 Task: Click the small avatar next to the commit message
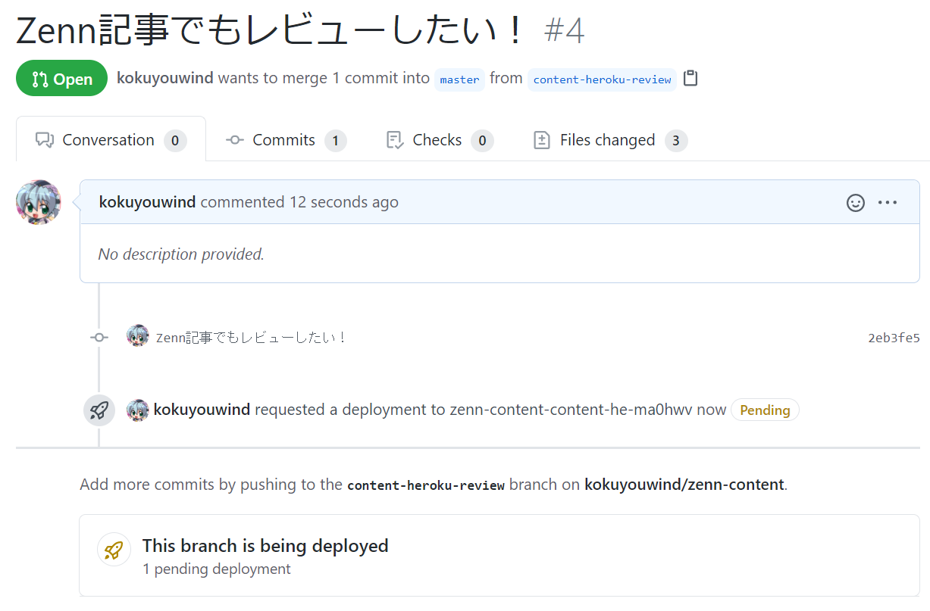pyautogui.click(x=138, y=336)
